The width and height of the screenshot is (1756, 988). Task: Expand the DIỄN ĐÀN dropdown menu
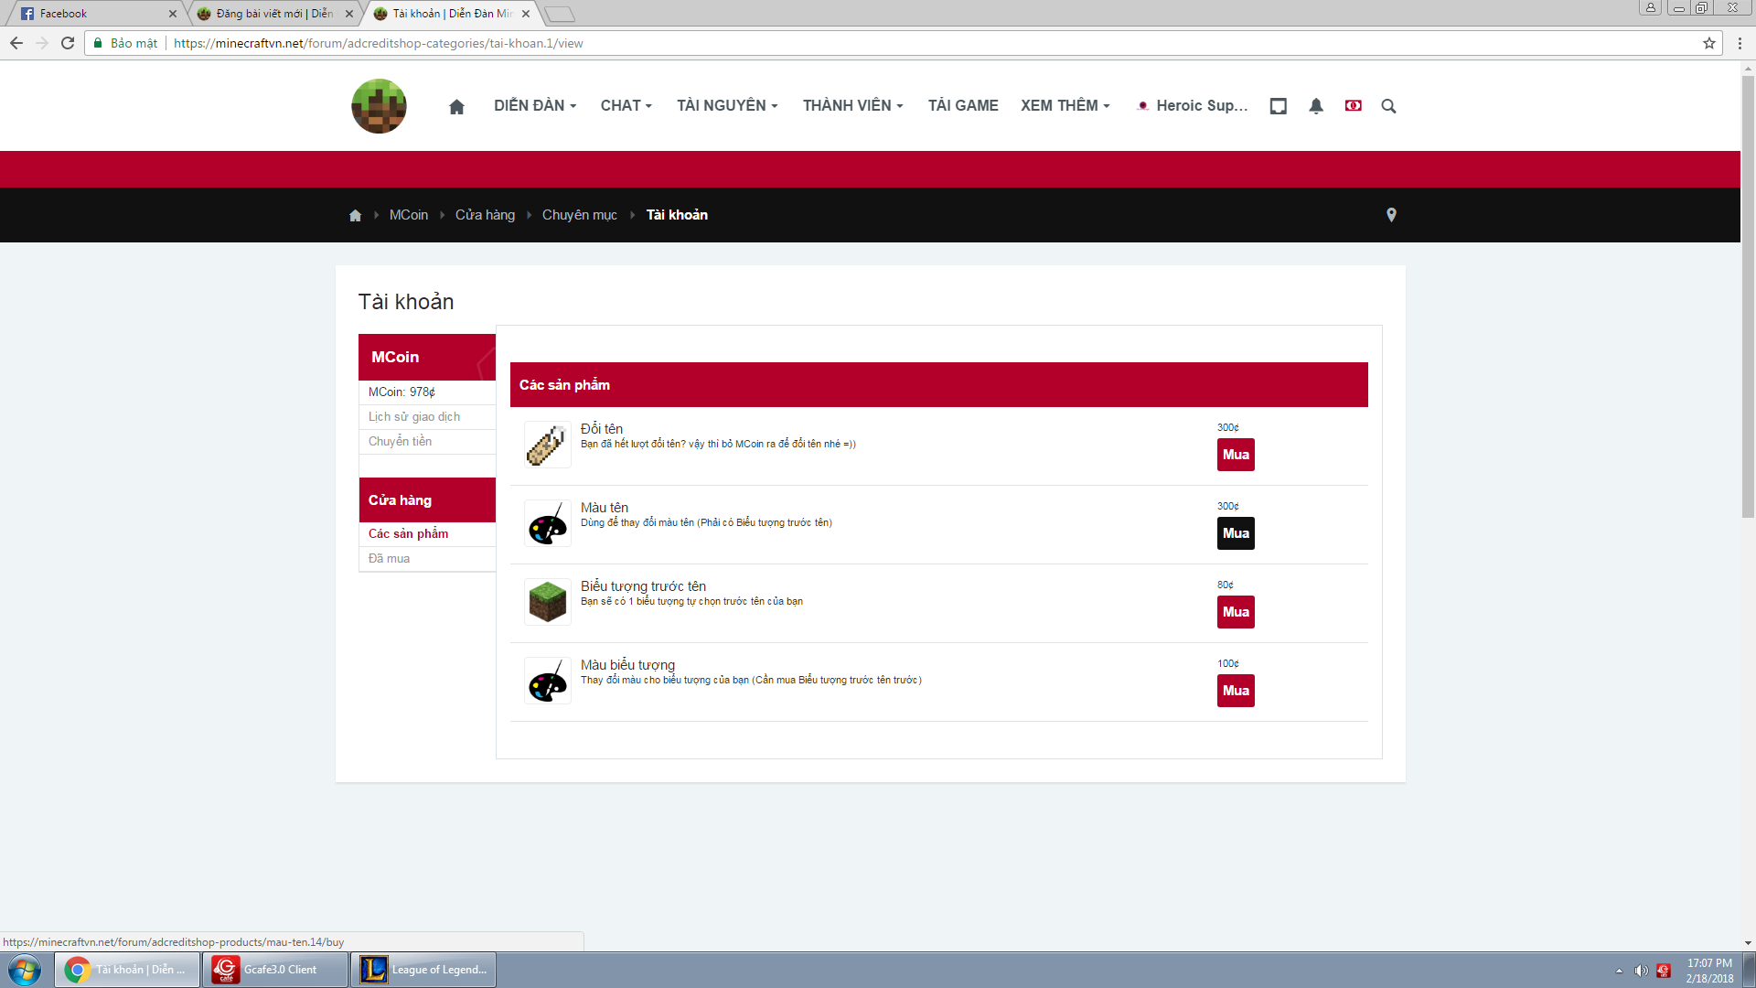pyautogui.click(x=535, y=106)
